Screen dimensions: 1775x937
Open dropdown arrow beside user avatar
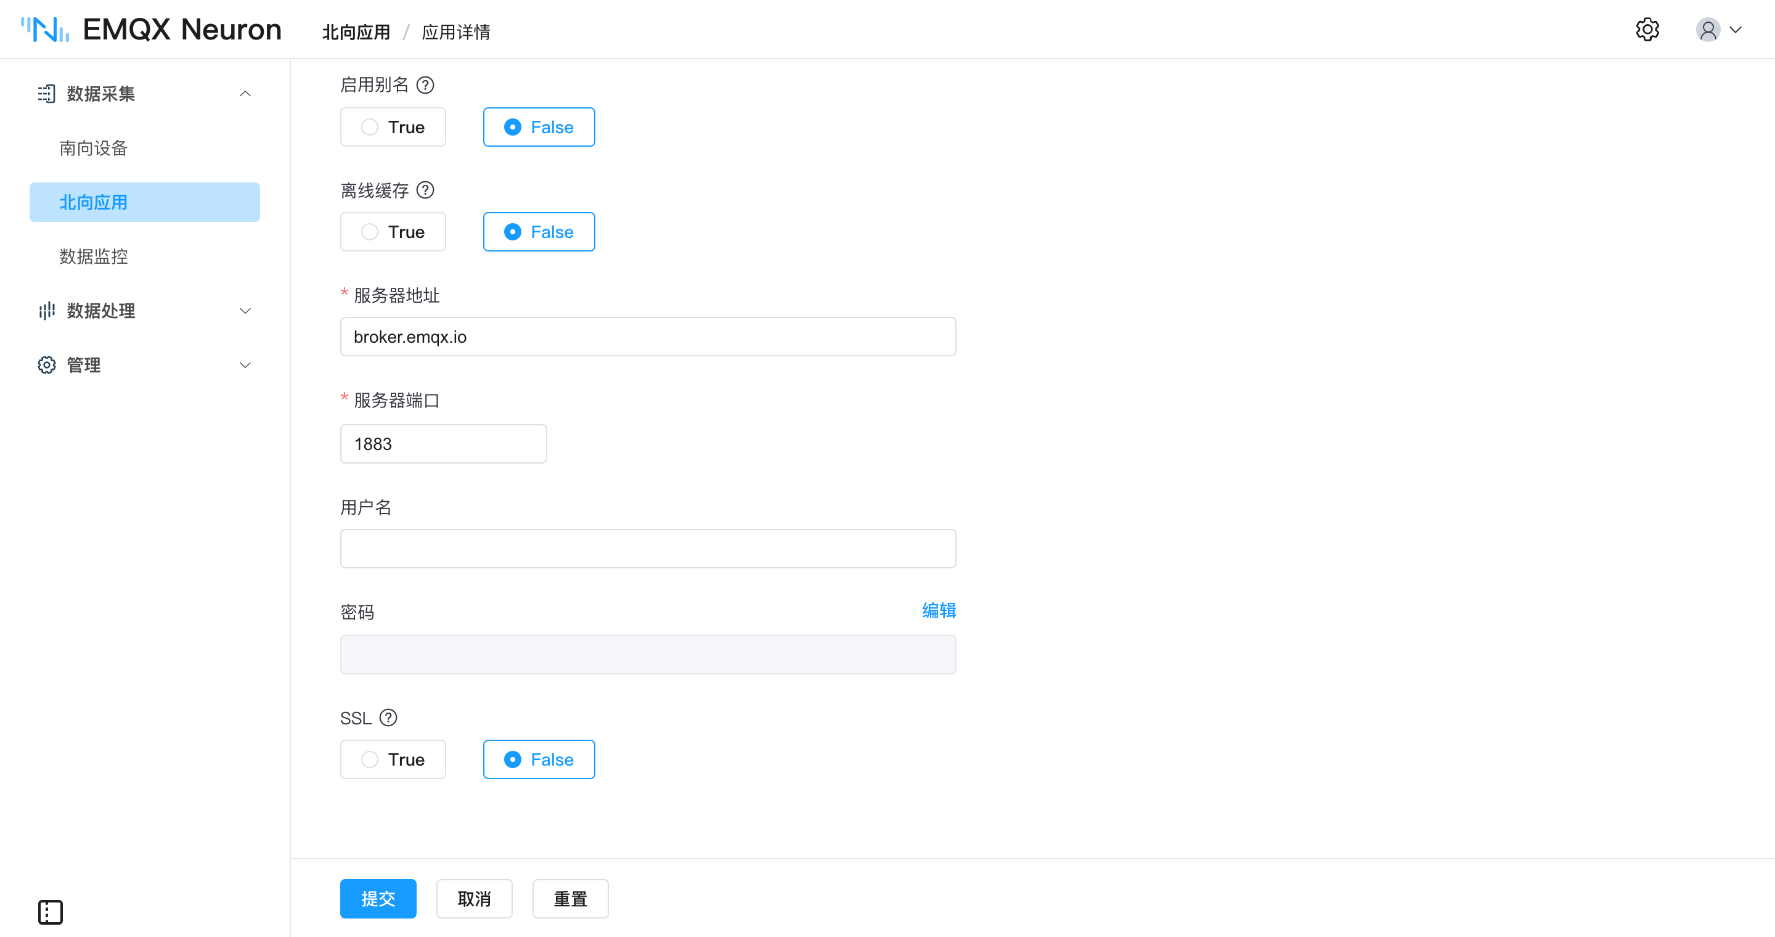click(x=1735, y=30)
